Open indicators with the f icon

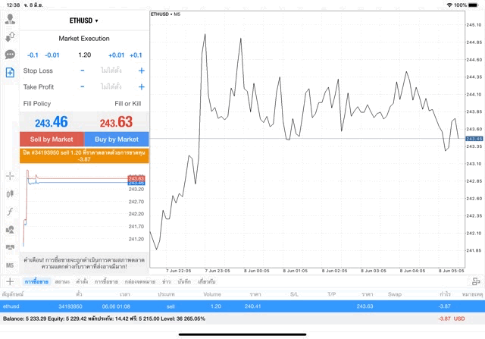coord(10,212)
